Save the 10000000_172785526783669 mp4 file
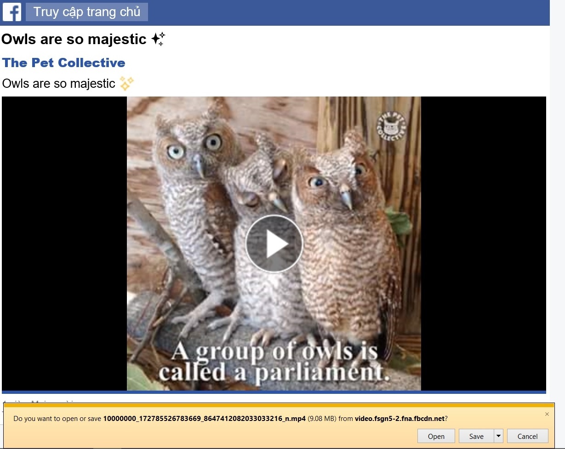This screenshot has width=565, height=449. click(x=476, y=436)
